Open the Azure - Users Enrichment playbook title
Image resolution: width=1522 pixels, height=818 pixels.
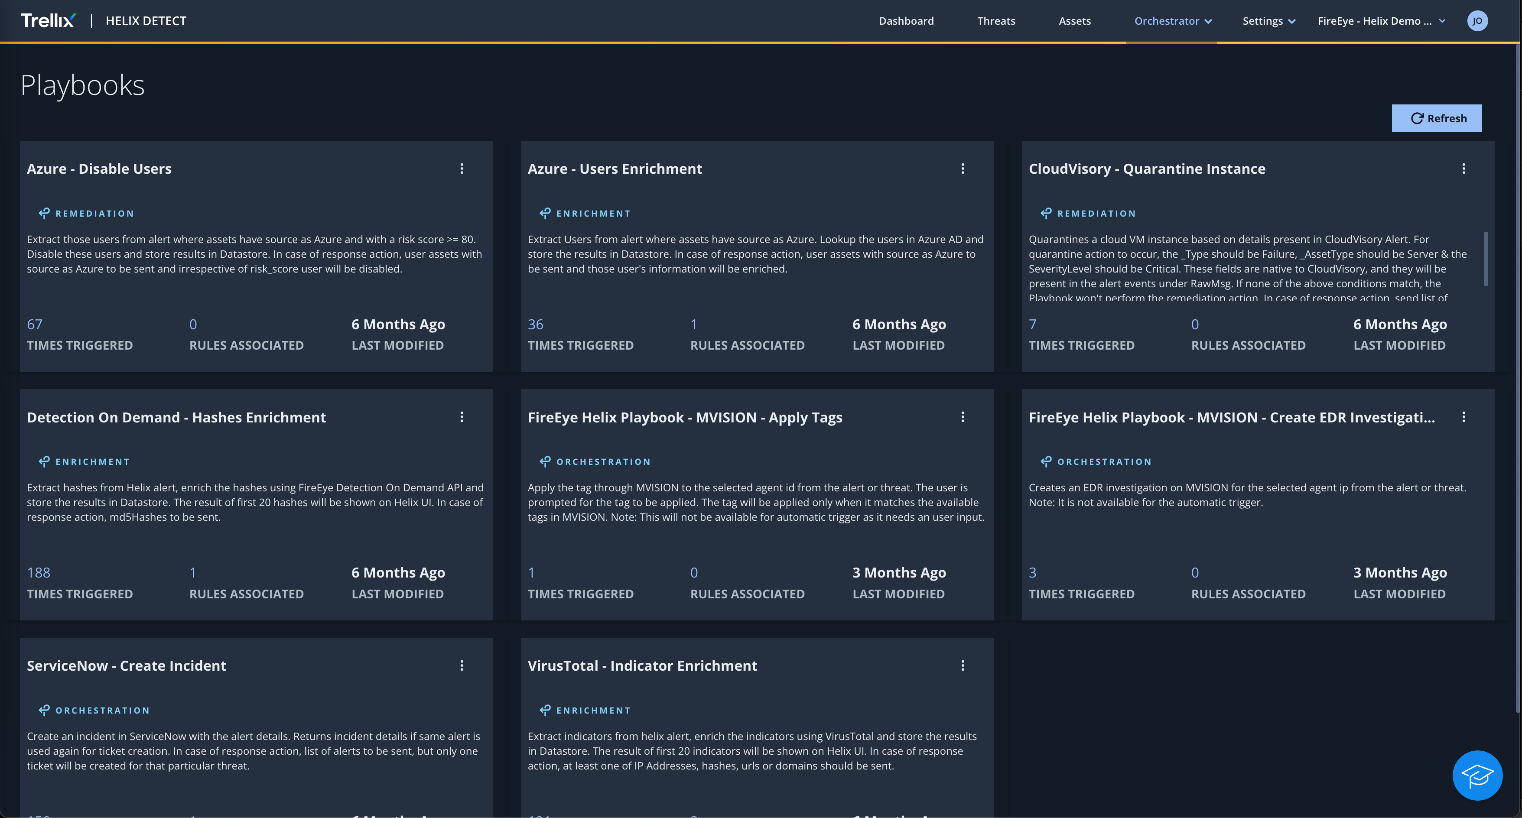pos(615,169)
